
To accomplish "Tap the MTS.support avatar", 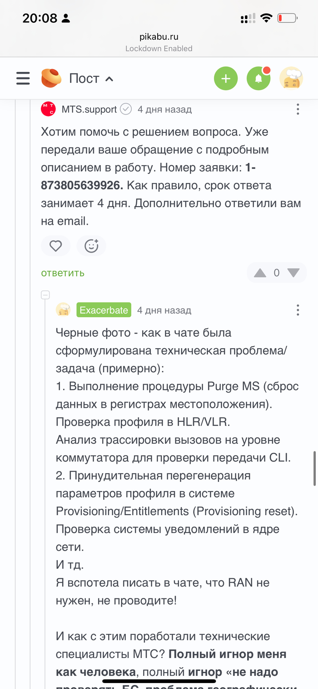I will point(48,109).
